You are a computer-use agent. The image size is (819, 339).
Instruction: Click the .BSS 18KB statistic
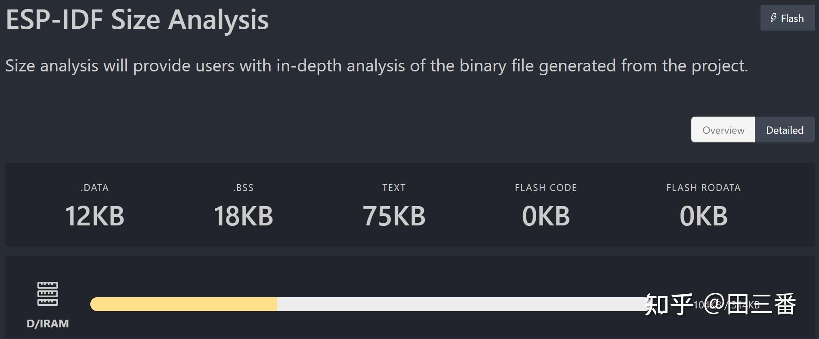244,206
